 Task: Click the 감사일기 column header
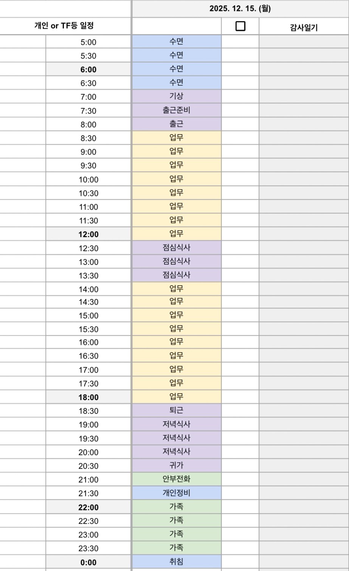click(304, 27)
